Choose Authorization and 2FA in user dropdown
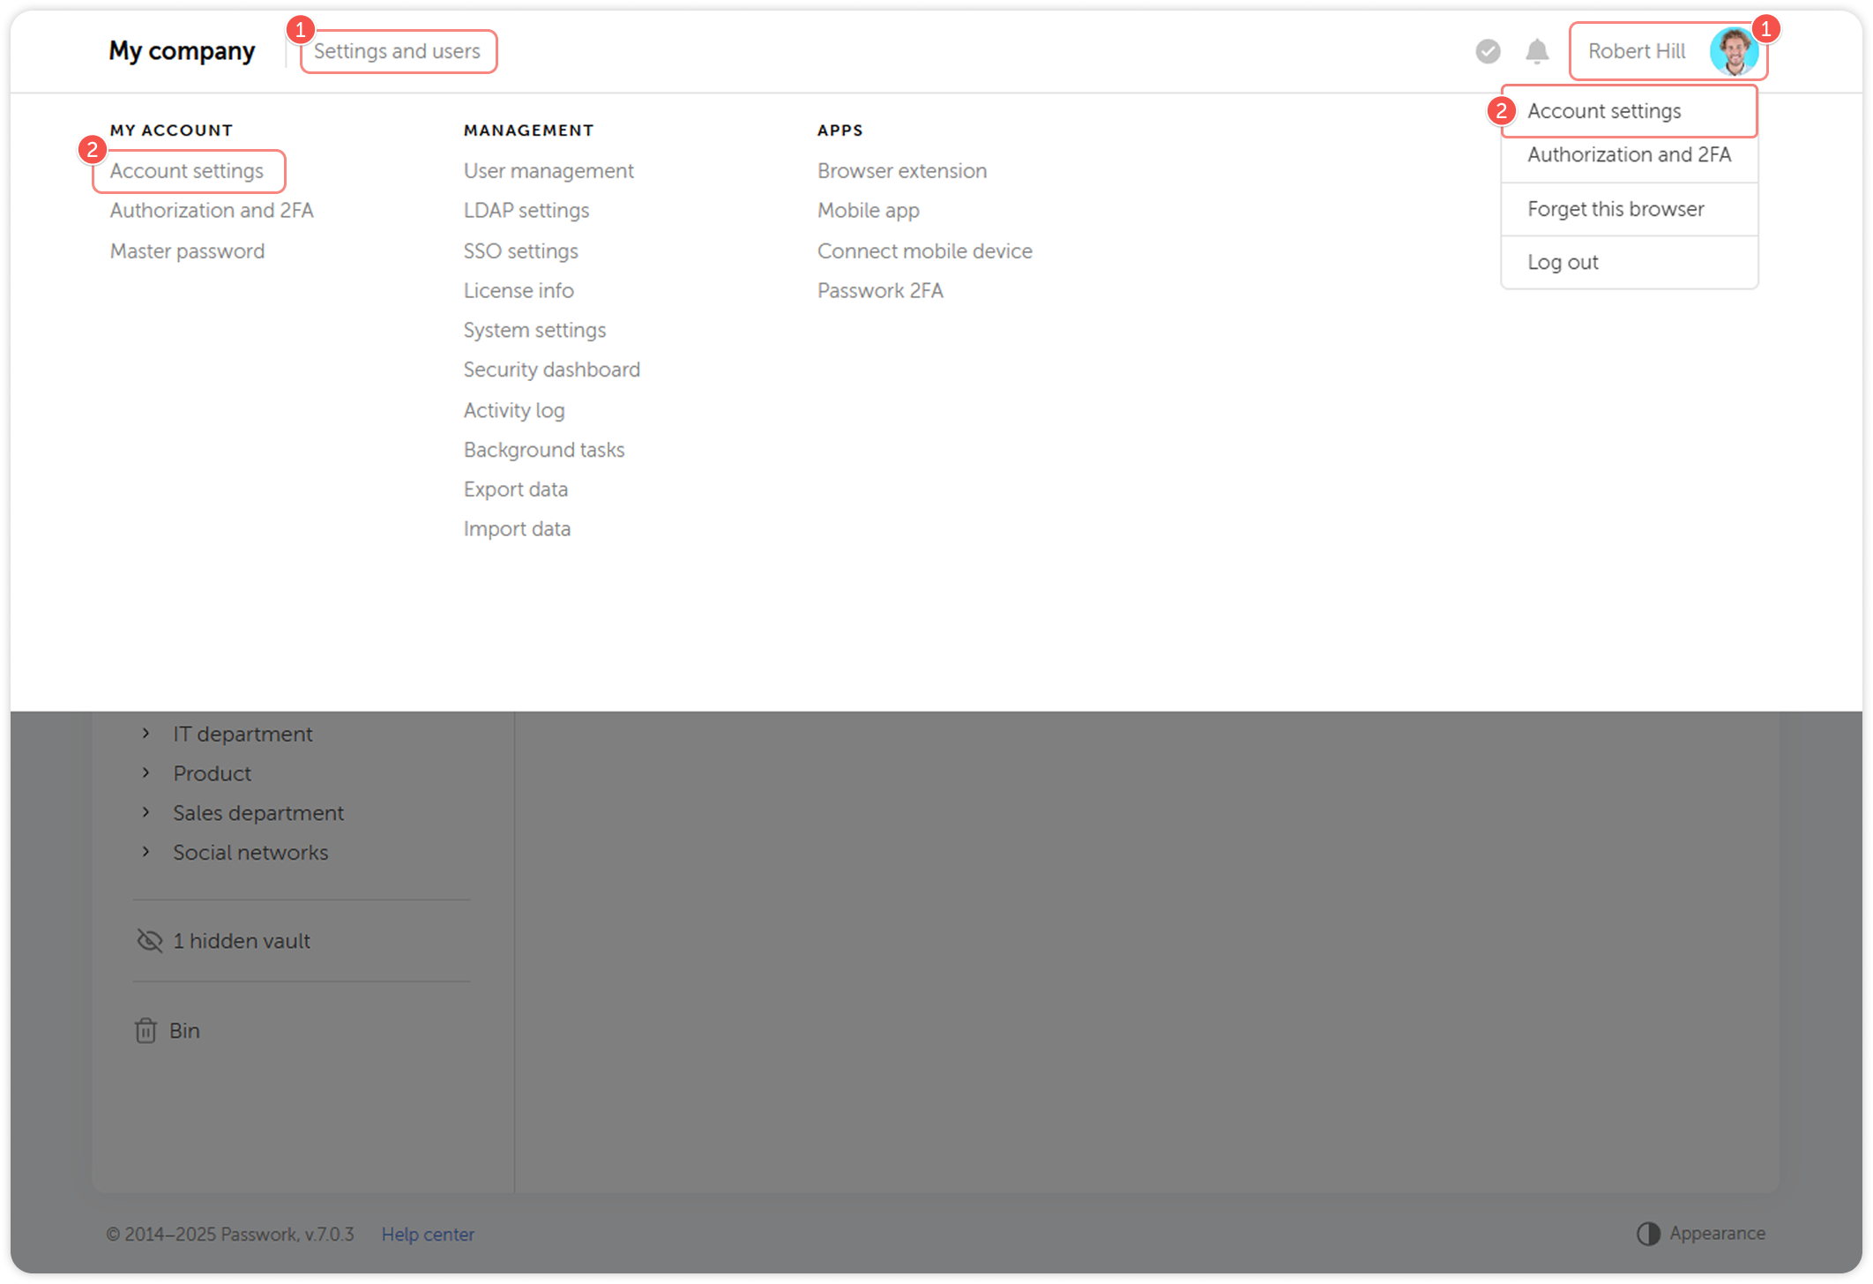The width and height of the screenshot is (1873, 1284). [1629, 154]
